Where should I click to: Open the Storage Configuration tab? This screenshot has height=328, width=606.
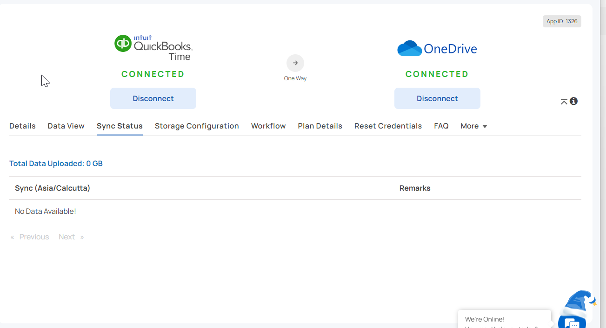(197, 126)
